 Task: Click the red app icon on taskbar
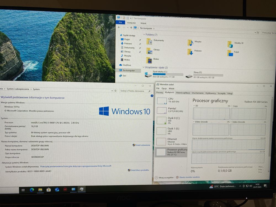coord(65,189)
